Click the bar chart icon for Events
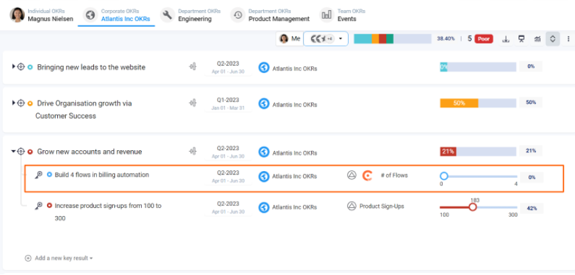 [x=326, y=15]
